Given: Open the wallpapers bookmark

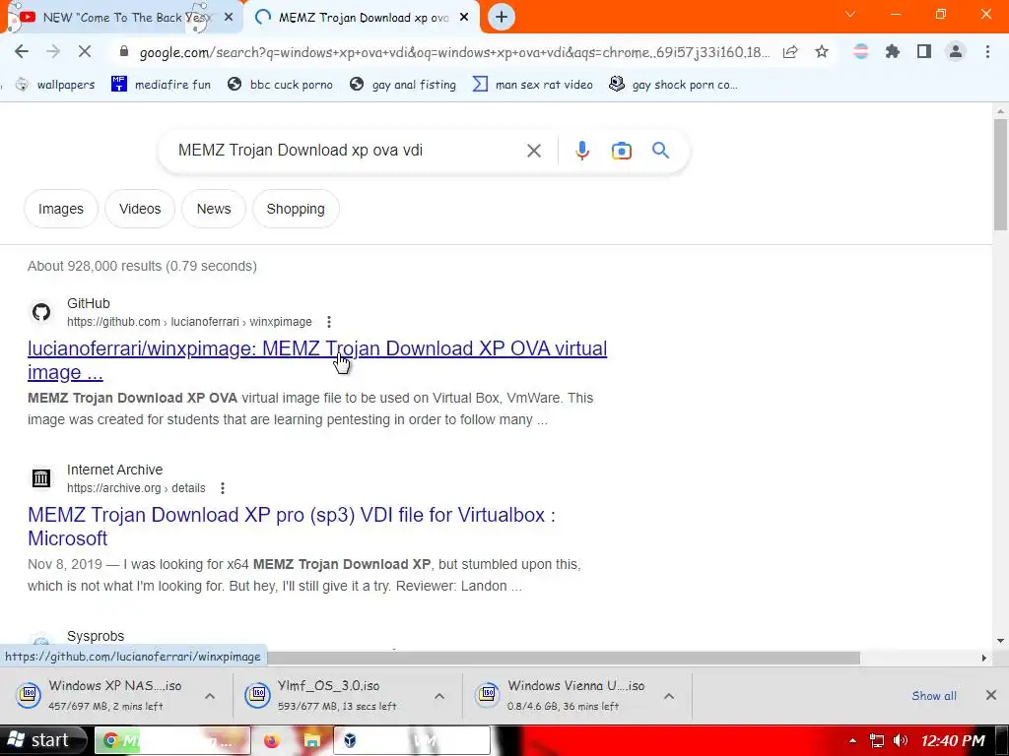Looking at the screenshot, I should point(55,85).
